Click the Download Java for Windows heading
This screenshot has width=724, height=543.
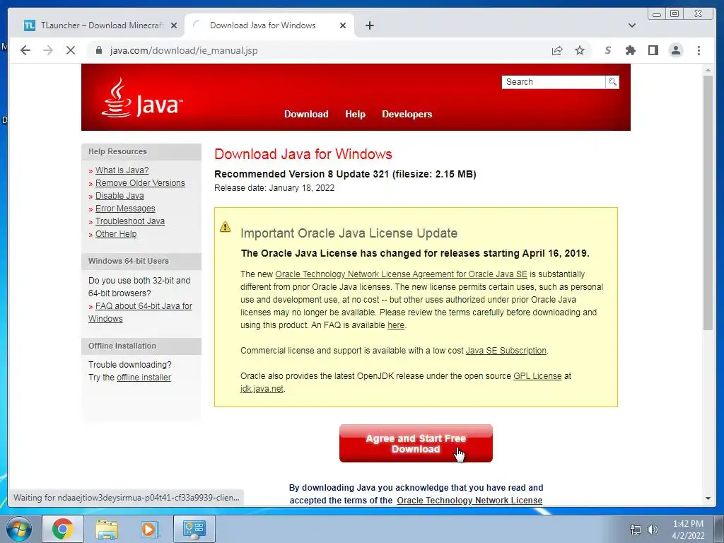click(303, 153)
